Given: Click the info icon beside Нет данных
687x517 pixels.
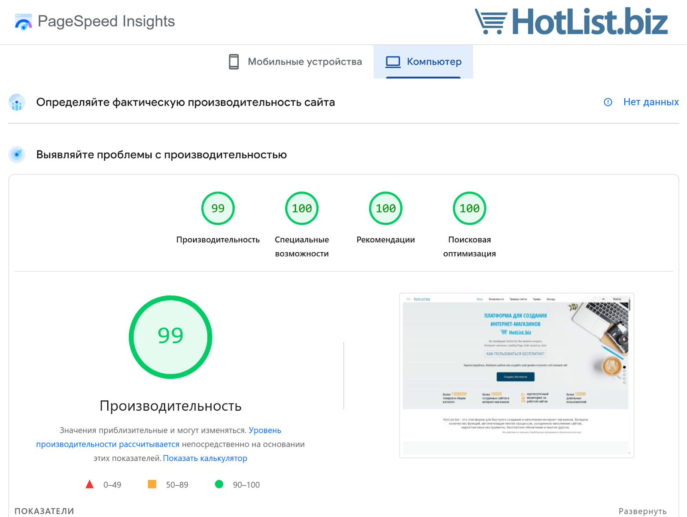Looking at the screenshot, I should click(608, 102).
